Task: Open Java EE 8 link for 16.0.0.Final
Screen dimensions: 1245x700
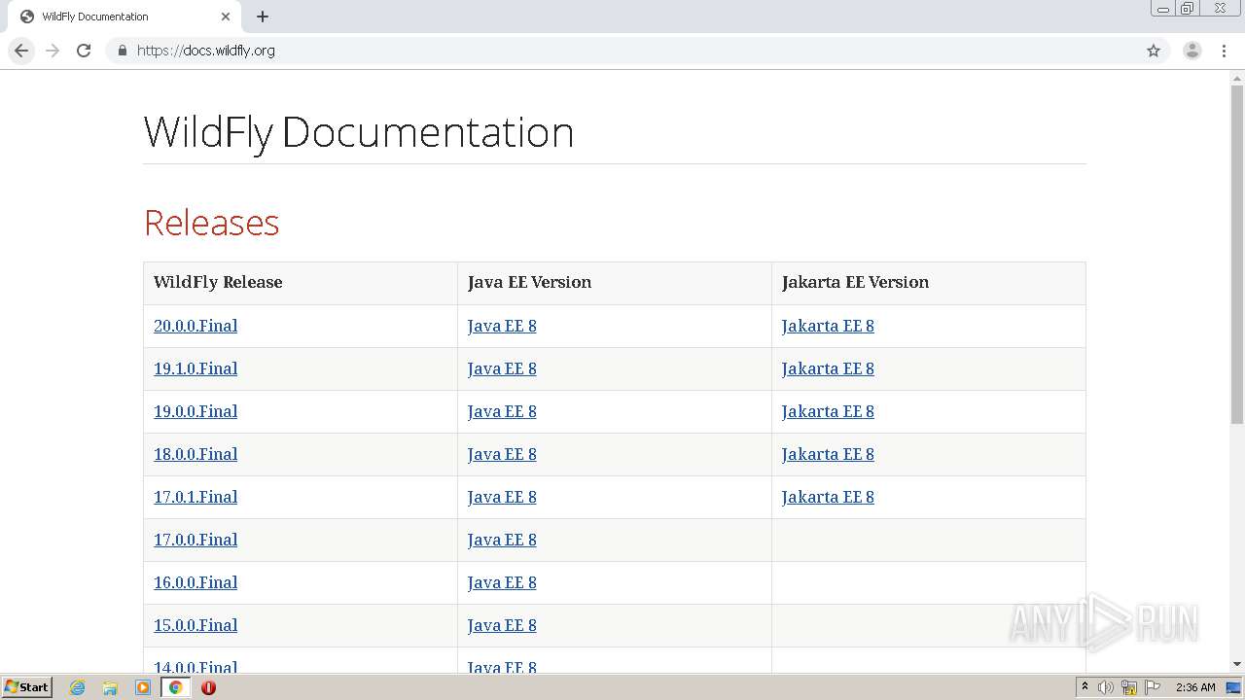Action: pyautogui.click(x=502, y=582)
